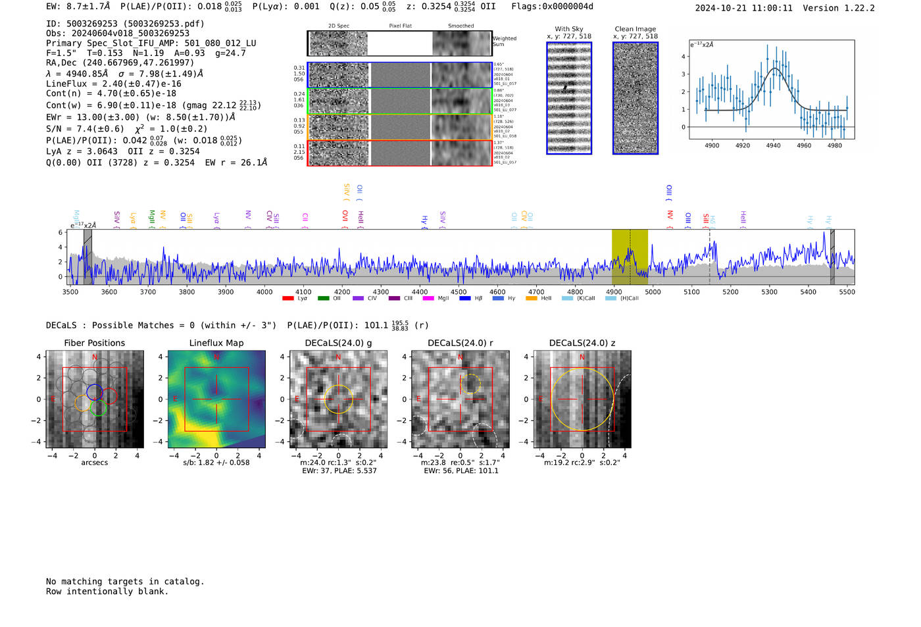The image size is (921, 627).
Task: Click the S/N = 7.4(±0.6) line
Action: [x=127, y=129]
